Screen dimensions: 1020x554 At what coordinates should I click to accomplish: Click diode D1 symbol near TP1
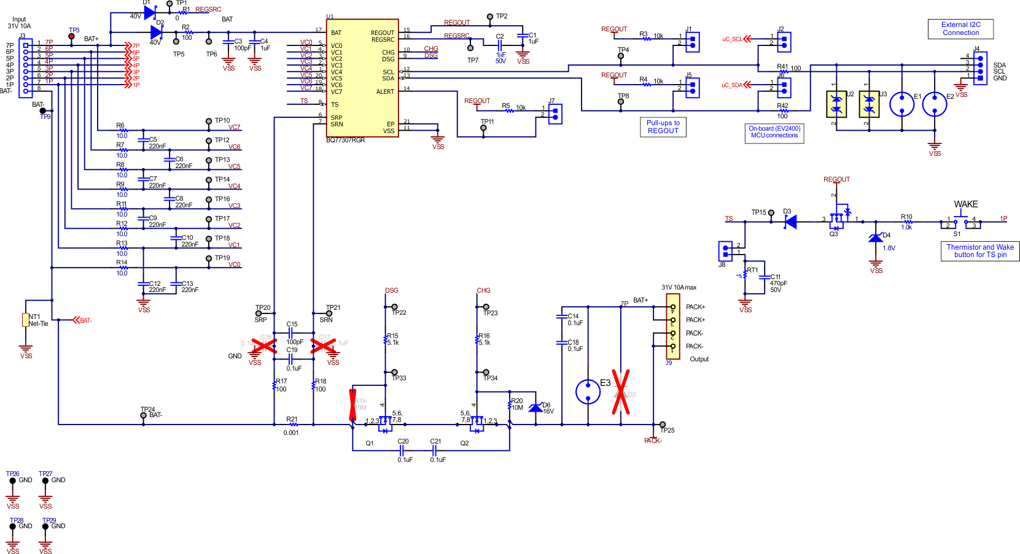(x=150, y=13)
